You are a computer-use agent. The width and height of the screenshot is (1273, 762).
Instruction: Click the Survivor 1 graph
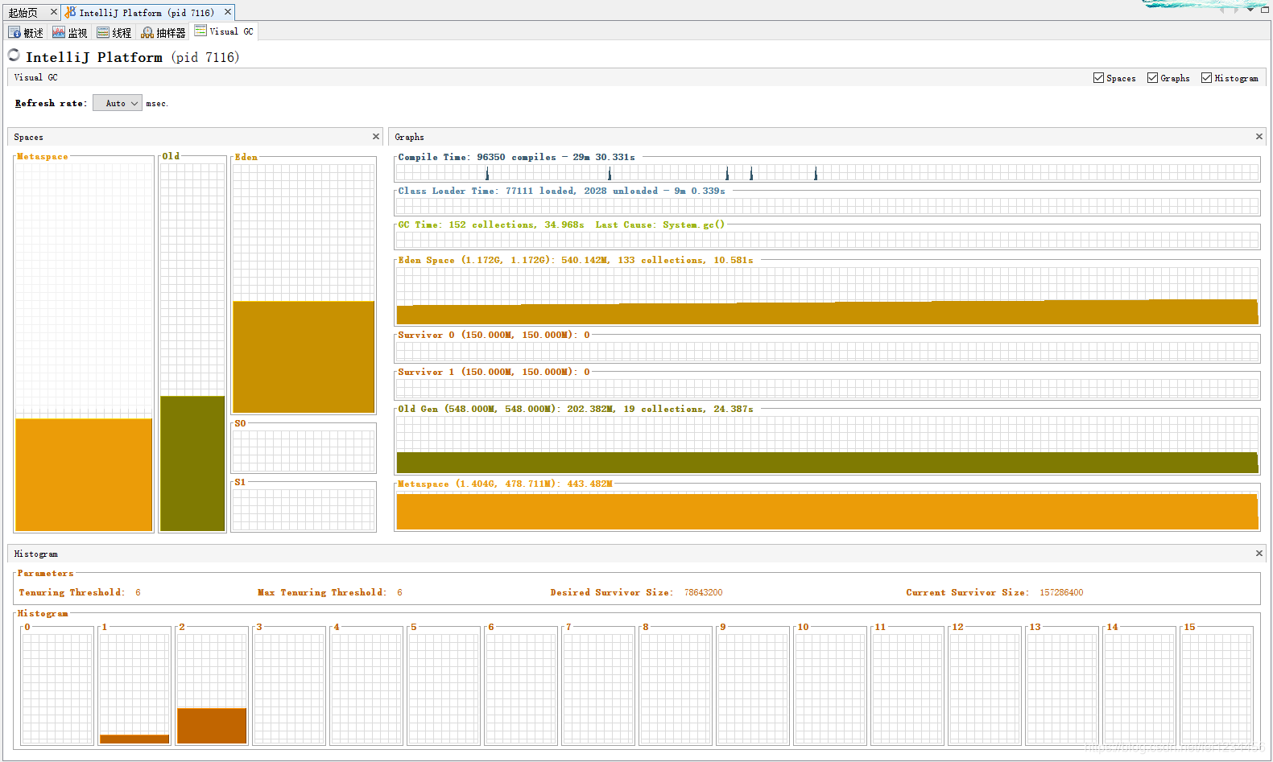[827, 388]
